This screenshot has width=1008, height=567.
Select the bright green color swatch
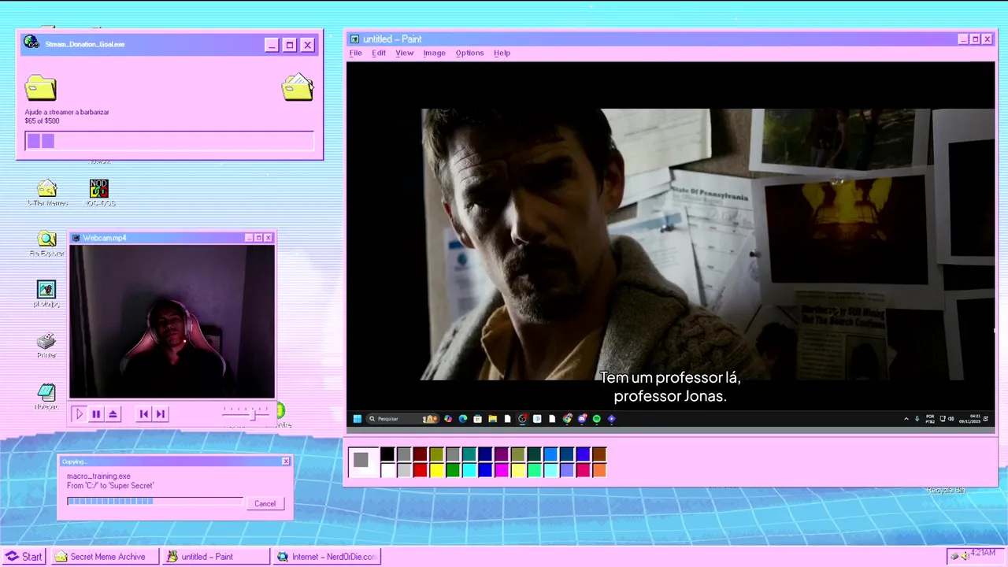[453, 470]
